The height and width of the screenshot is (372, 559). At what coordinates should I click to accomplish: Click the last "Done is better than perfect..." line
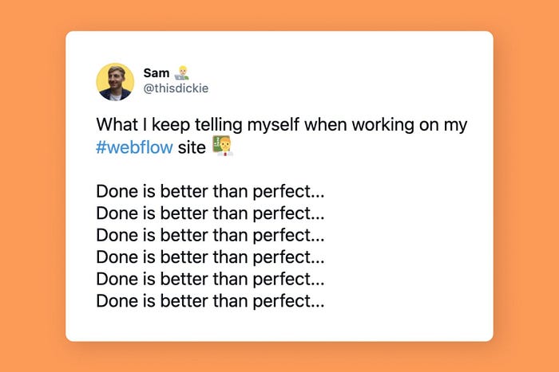coord(210,301)
